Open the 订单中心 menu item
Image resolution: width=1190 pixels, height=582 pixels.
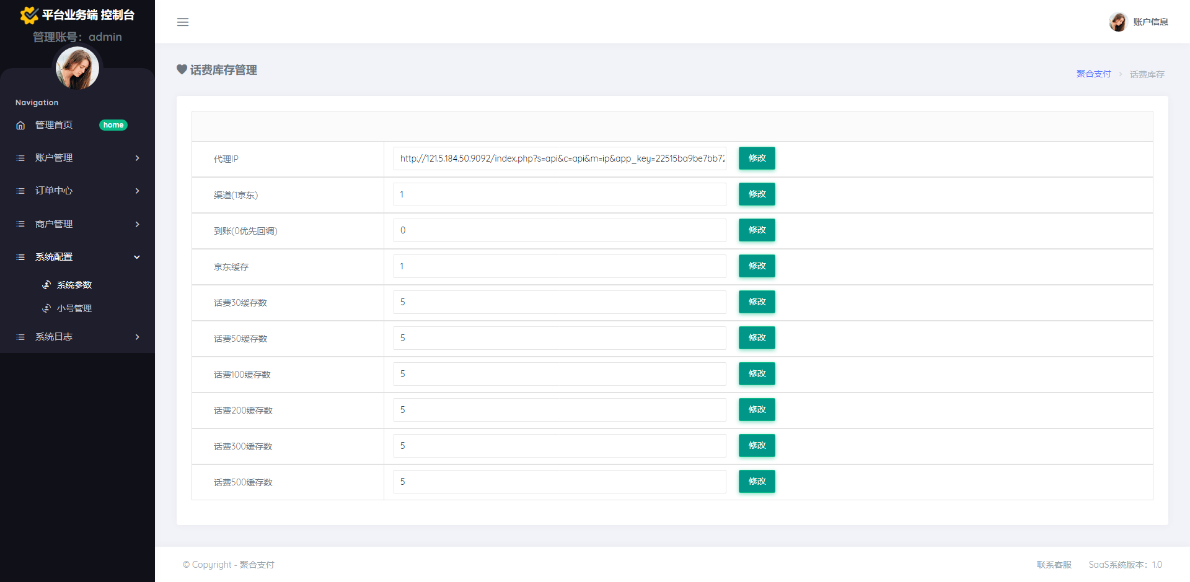pyautogui.click(x=54, y=191)
